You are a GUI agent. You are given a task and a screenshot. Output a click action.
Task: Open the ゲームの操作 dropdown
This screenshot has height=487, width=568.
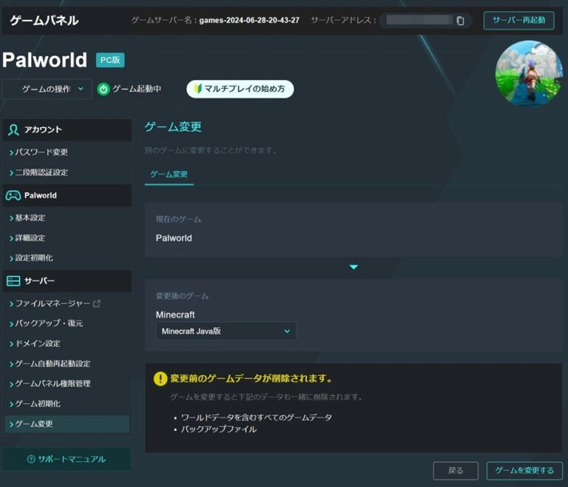point(47,89)
